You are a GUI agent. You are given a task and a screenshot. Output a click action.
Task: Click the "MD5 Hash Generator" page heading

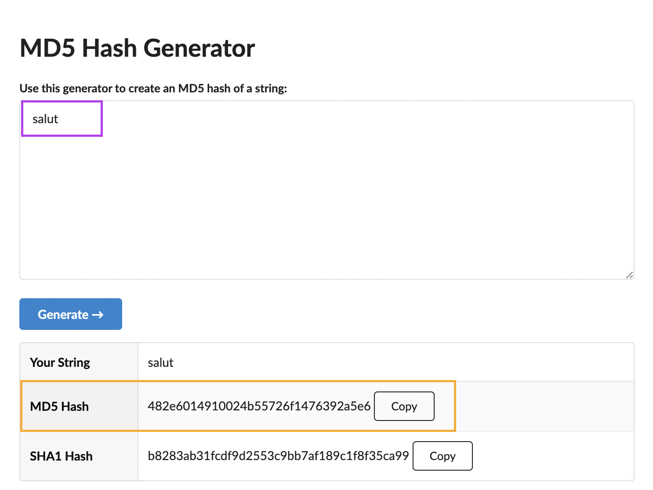tap(137, 48)
